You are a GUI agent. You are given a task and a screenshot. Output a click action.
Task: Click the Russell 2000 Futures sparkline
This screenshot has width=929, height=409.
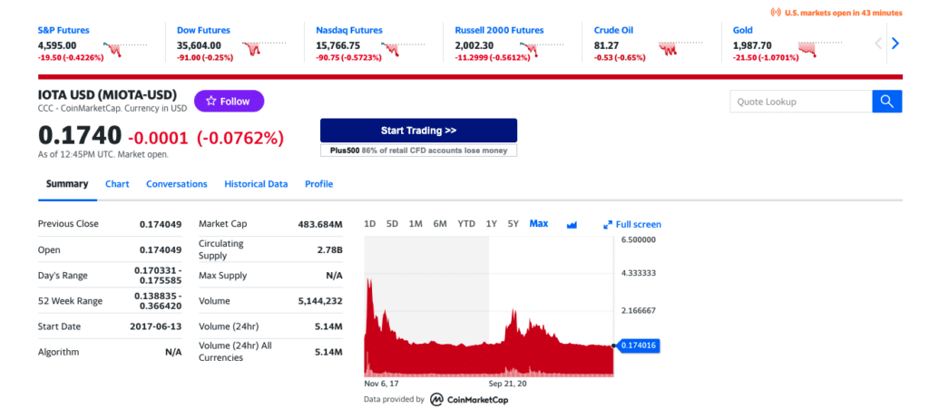point(543,49)
